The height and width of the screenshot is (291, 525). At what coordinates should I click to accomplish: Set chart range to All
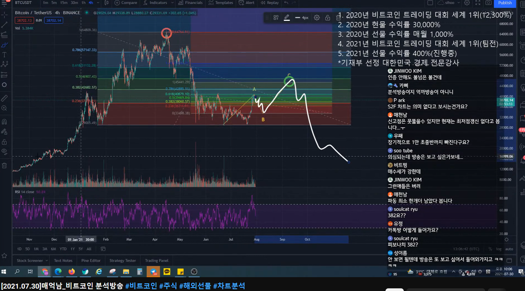(89, 249)
